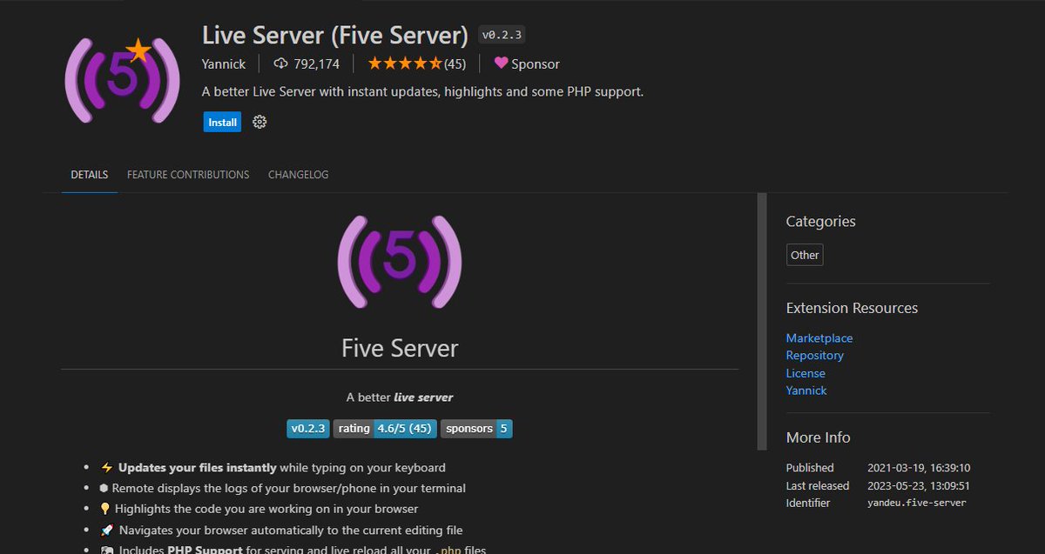
Task: Switch to the FEATURE CONTRIBUTIONS tab
Action: coord(188,175)
